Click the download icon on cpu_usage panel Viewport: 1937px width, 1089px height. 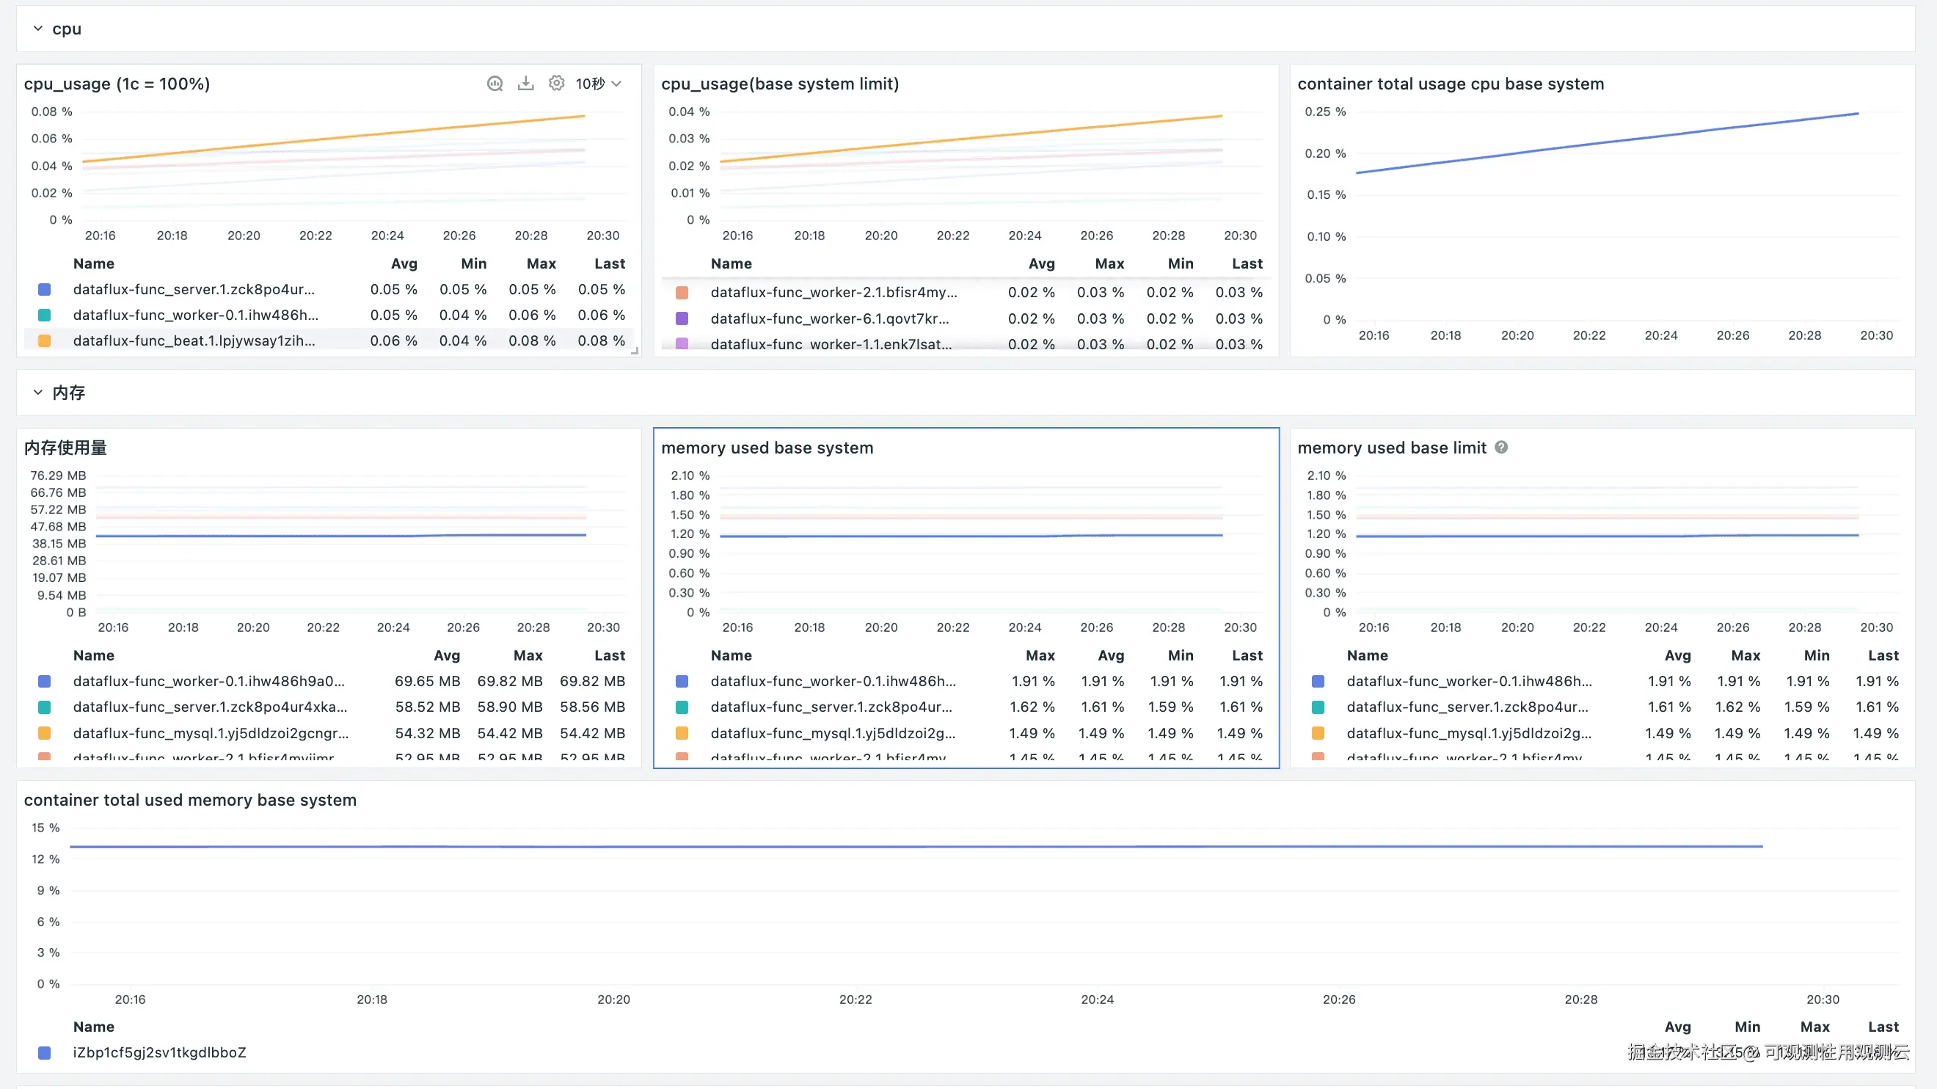click(x=525, y=84)
